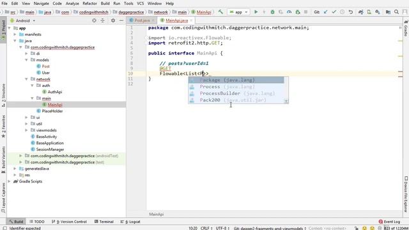Screen dimensions: 409x230
Task: Toggle tool window quick access icon in status bar
Action: click(x=4, y=228)
